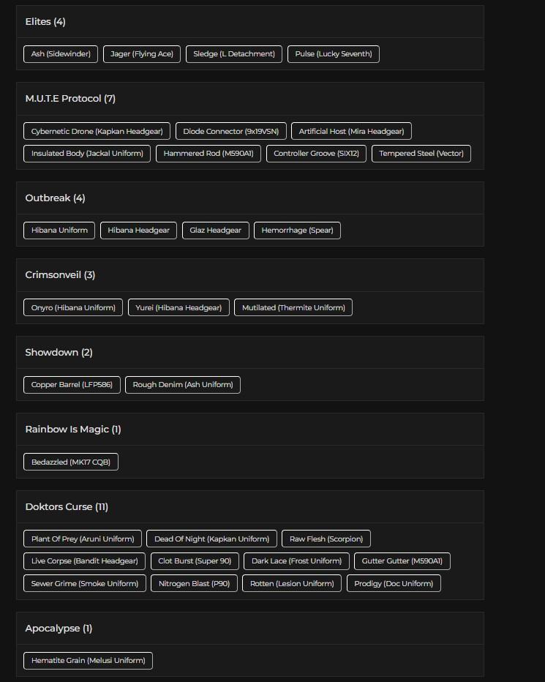
Task: Click the Ash (Sidewinder) elite tag
Action: (61, 54)
